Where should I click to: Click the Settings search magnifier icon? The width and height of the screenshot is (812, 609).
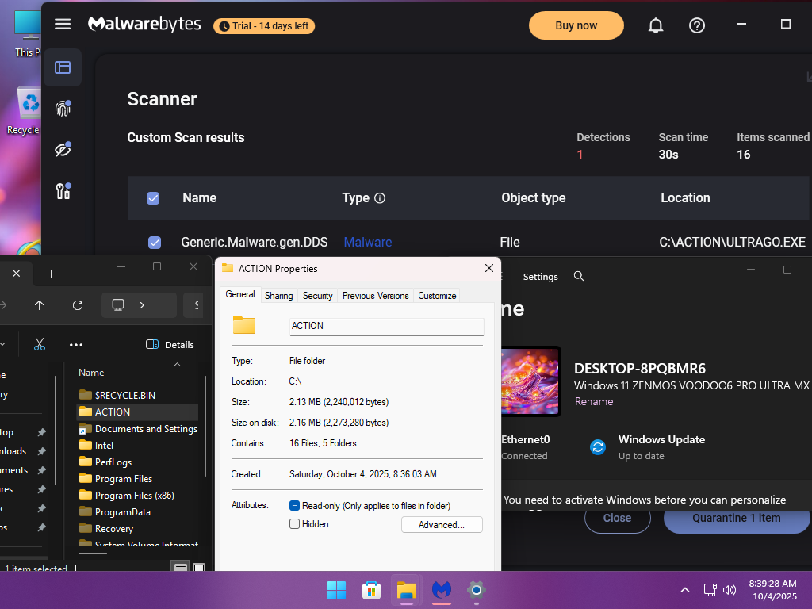[x=579, y=277]
